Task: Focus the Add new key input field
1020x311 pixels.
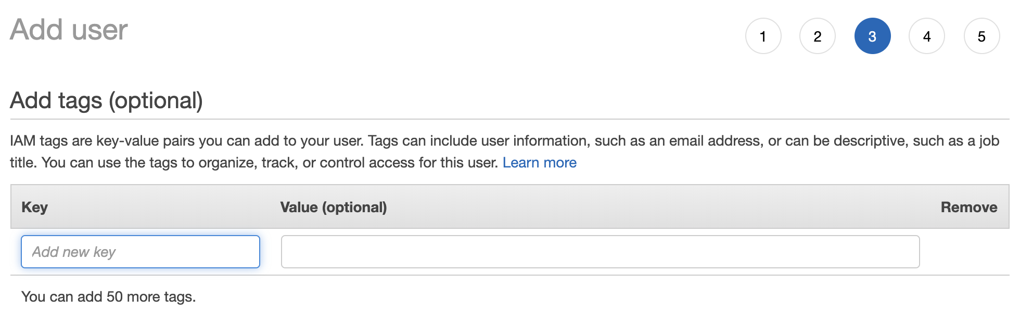Action: coord(139,251)
